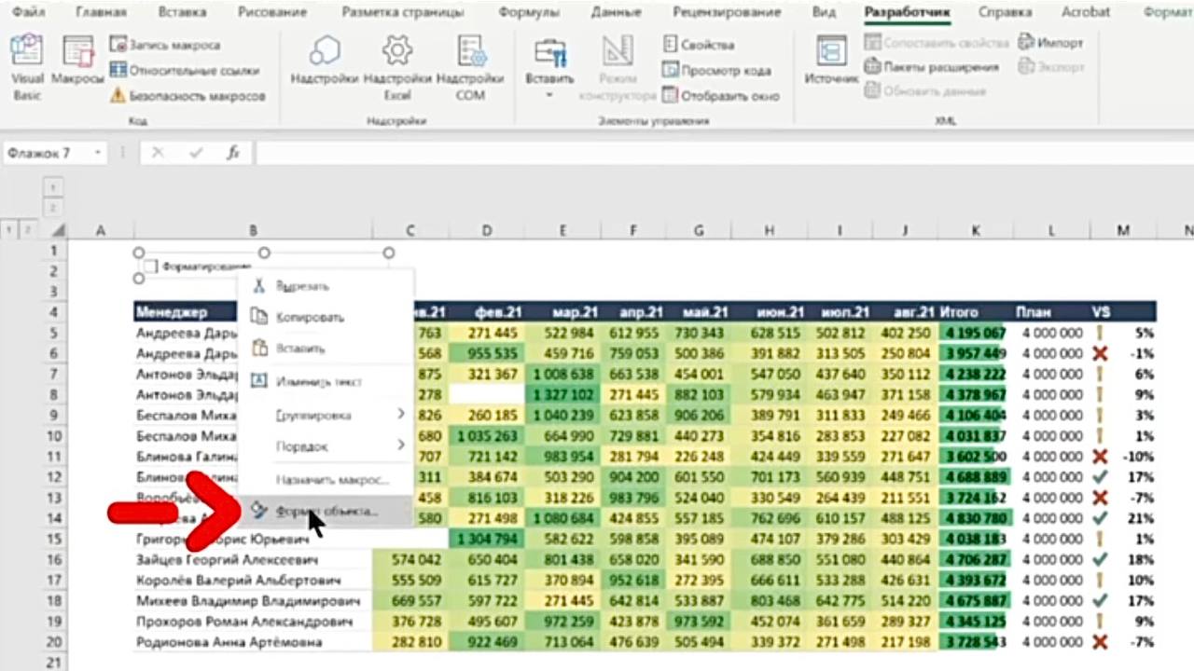
Task: Switch to the Главная tab
Action: tap(101, 12)
